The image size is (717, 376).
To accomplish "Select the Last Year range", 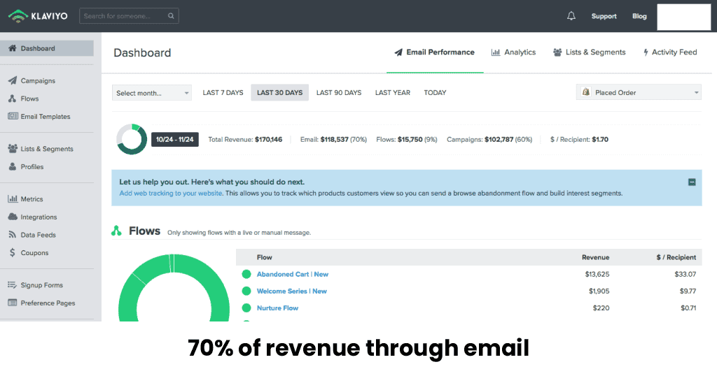I will pos(393,93).
